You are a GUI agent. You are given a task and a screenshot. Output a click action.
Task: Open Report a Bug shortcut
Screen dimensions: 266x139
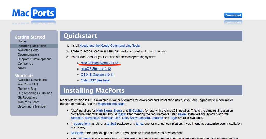point(27,89)
